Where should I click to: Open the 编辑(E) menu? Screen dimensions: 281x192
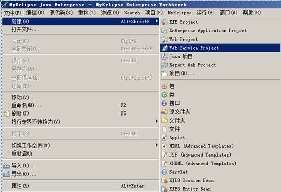click(35, 13)
